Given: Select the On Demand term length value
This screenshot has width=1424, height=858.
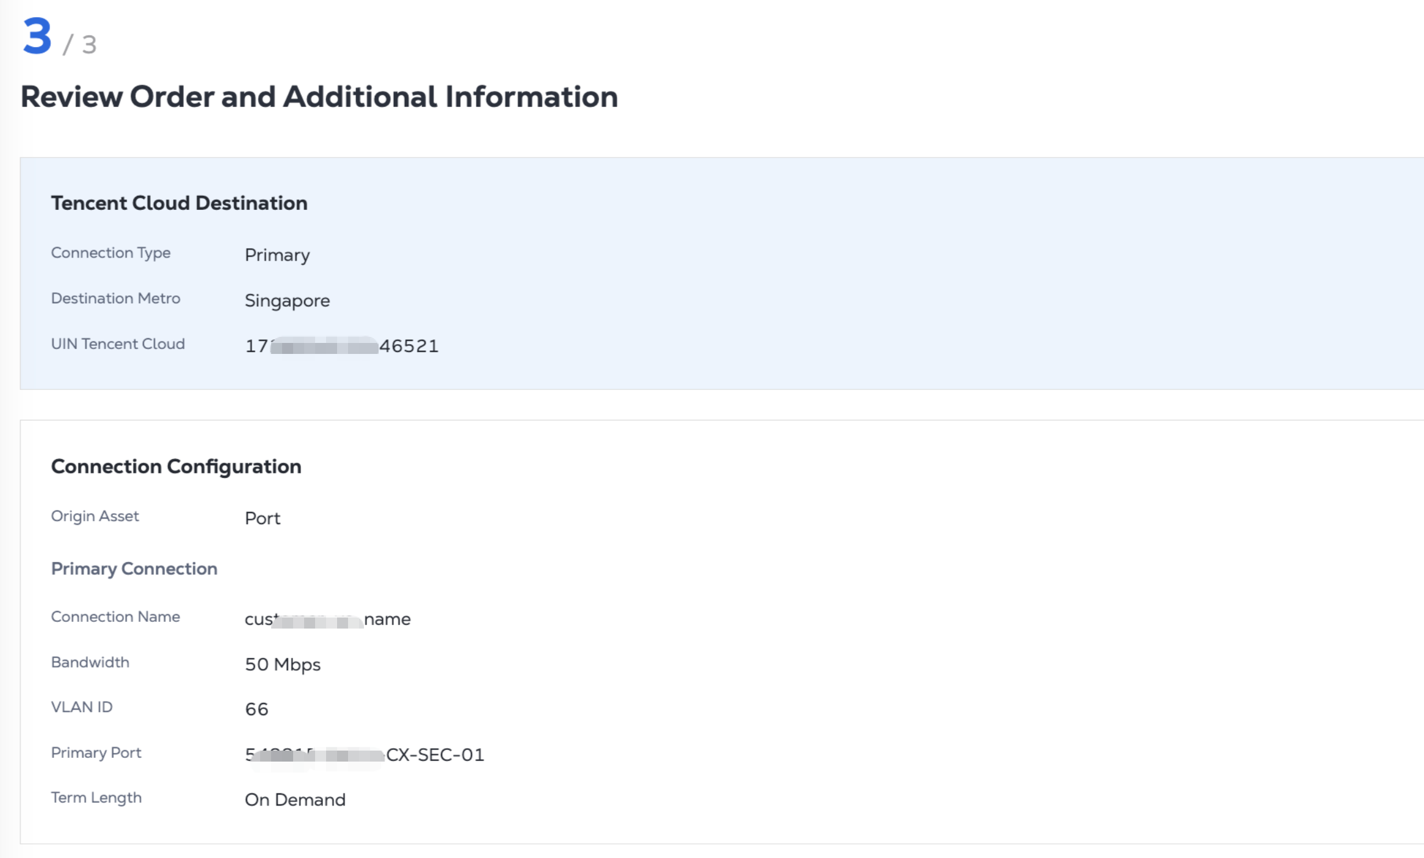Looking at the screenshot, I should [295, 800].
